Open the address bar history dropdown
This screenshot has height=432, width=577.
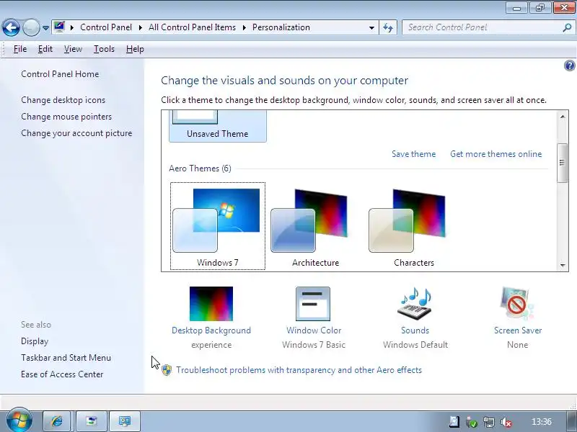tap(371, 27)
